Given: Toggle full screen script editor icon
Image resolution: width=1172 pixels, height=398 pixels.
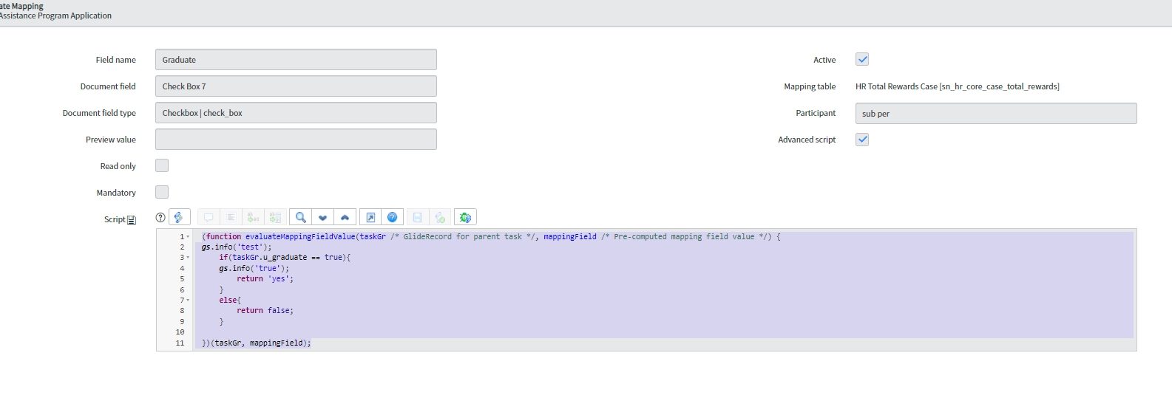Looking at the screenshot, I should 370,217.
